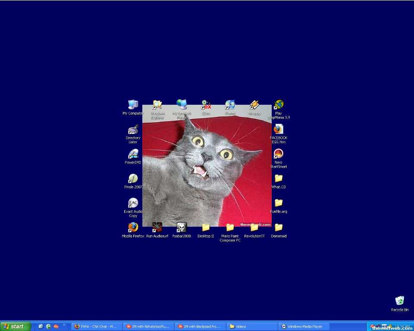Select the Exact Audio Copy icon

(x=133, y=203)
